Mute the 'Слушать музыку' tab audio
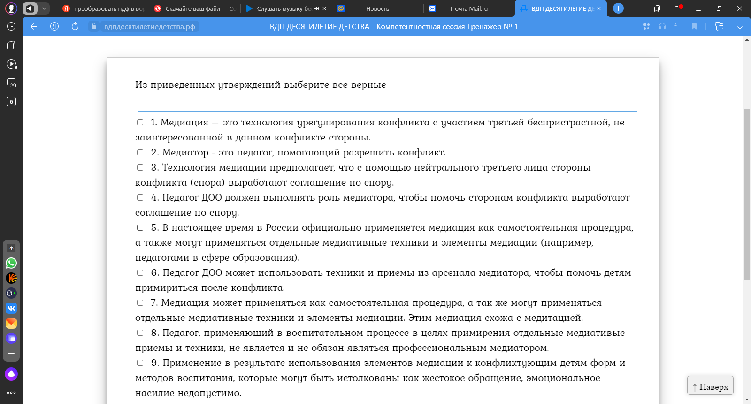Image resolution: width=751 pixels, height=404 pixels. click(x=316, y=8)
